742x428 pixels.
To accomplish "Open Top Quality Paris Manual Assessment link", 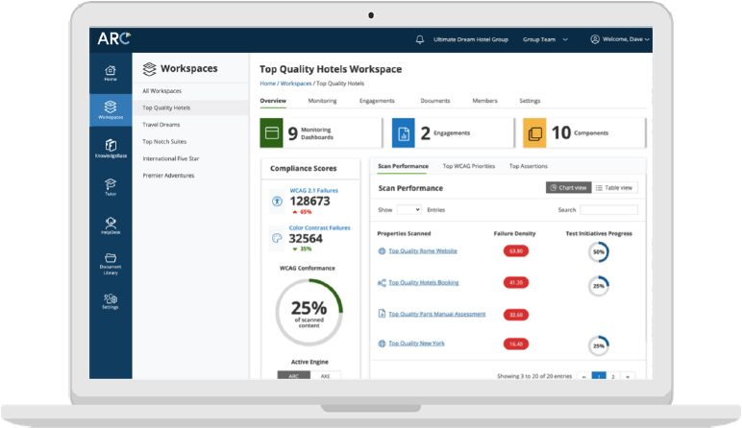I will (436, 314).
